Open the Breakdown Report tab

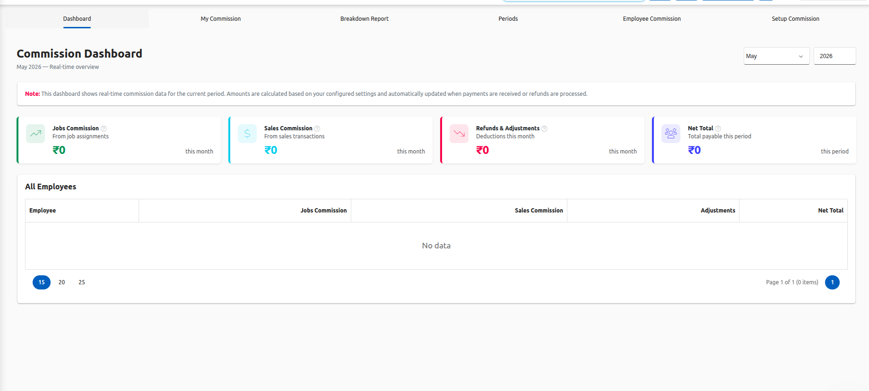click(365, 19)
